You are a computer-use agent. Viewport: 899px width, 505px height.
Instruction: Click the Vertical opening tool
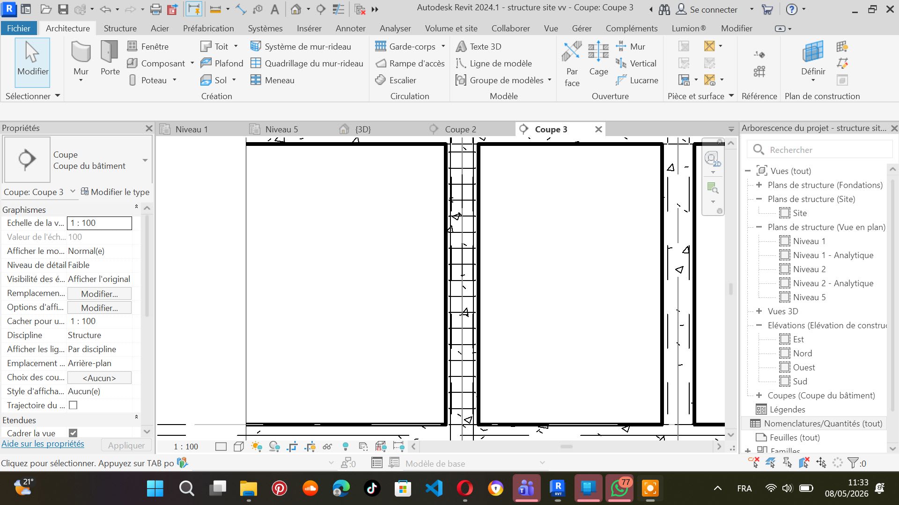(x=636, y=63)
